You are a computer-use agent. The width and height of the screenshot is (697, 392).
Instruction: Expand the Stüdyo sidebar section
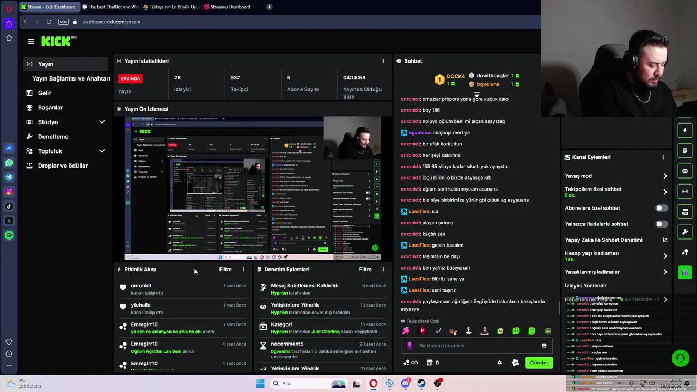101,122
